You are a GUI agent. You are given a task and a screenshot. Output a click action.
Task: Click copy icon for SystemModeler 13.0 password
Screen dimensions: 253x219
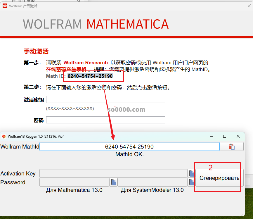pyautogui.click(x=191, y=182)
